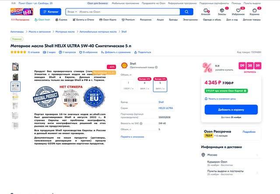Select first product thumbnail of oil canister
Image resolution: width=280 pixels, height=194 pixels.
point(16,66)
